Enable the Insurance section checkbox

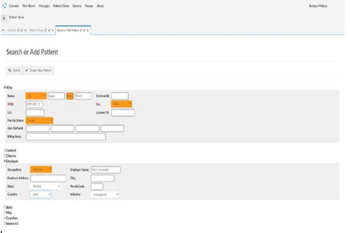[5, 224]
